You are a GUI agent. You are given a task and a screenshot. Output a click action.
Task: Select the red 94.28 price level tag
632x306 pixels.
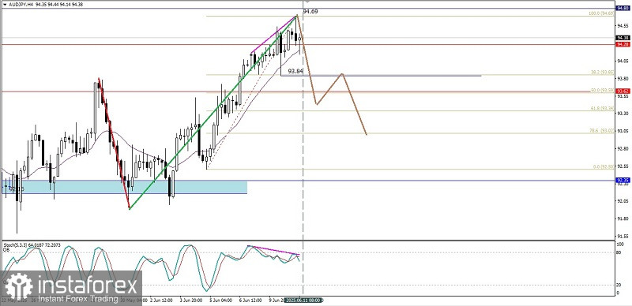click(623, 44)
